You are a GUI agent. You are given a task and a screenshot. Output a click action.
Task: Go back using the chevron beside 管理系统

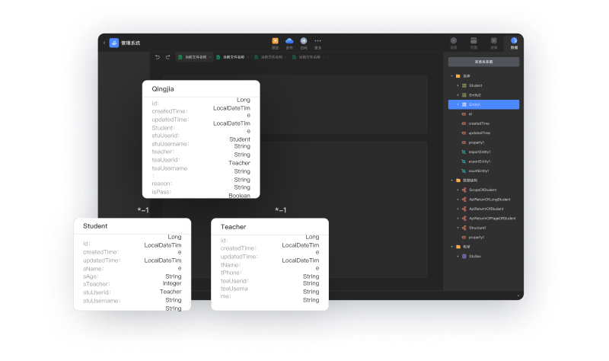coord(104,43)
